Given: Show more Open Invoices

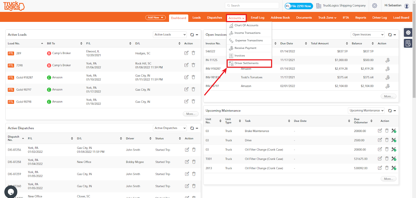Looking at the screenshot, I should pos(389,96).
